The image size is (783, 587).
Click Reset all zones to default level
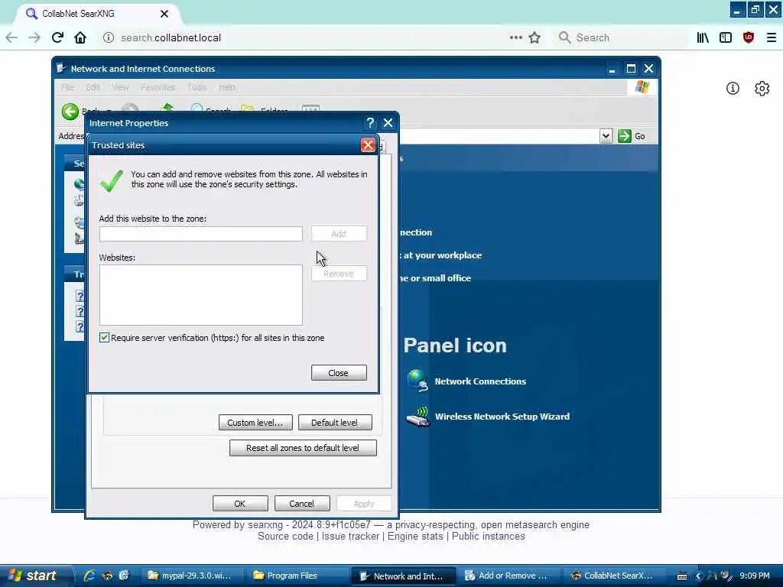click(x=303, y=448)
